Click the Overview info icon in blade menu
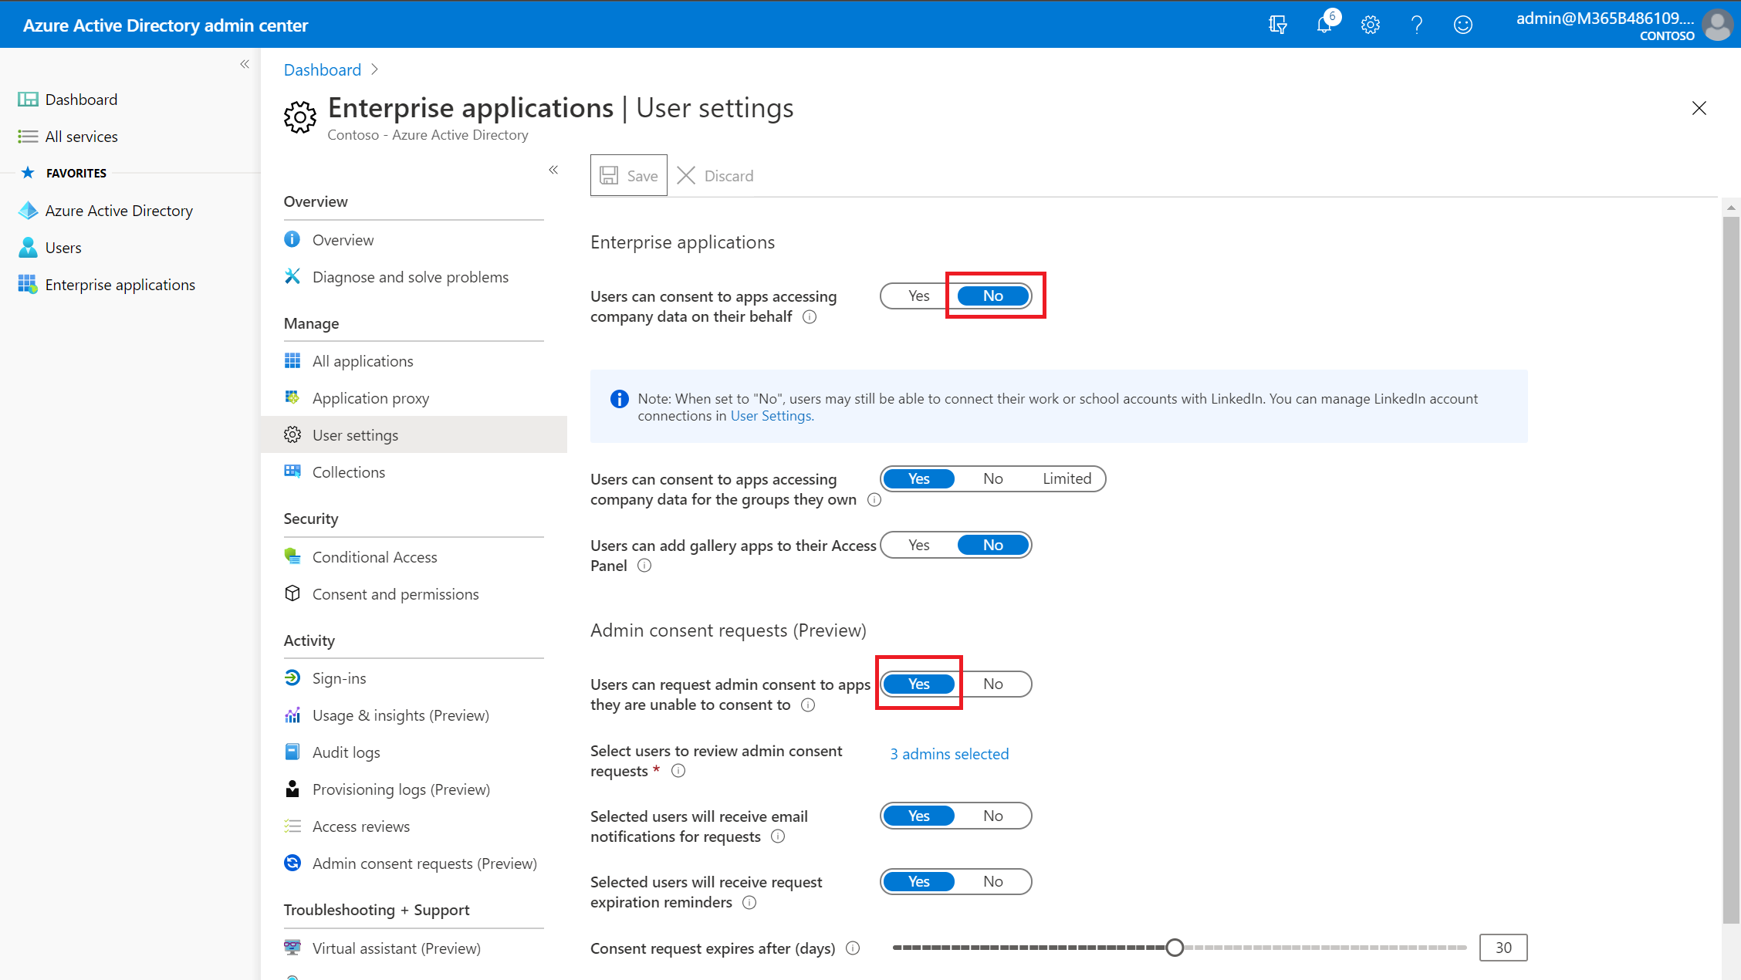The image size is (1741, 980). pos(292,239)
